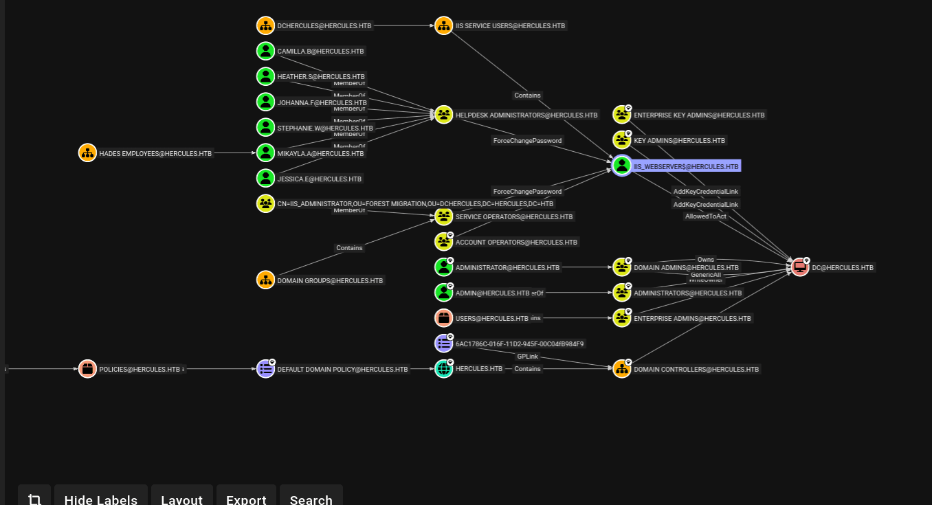This screenshot has width=932, height=505.
Task: Select the 6AC1786C GPO node icon
Action: (x=443, y=344)
